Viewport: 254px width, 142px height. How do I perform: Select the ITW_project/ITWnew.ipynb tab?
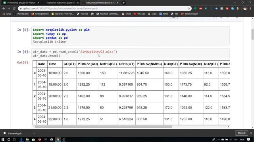click(x=100, y=3)
